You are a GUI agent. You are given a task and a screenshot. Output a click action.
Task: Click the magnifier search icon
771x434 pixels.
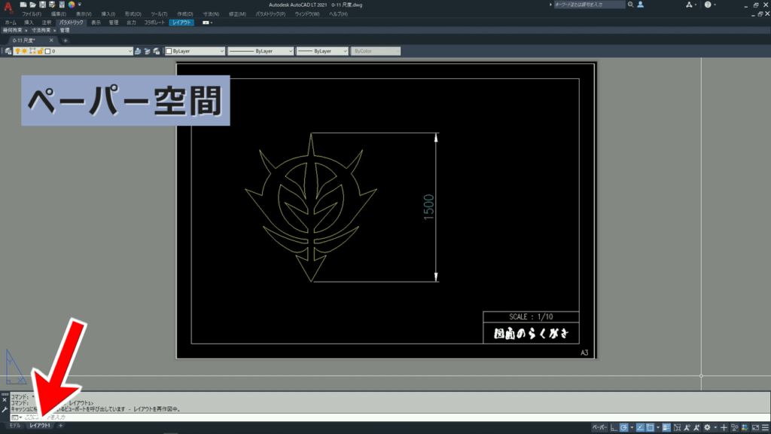tap(630, 5)
